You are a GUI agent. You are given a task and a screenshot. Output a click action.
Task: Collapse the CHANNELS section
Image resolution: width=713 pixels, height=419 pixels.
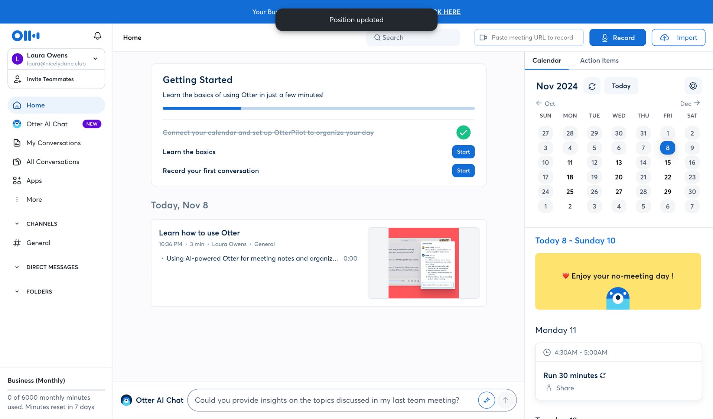coord(17,223)
